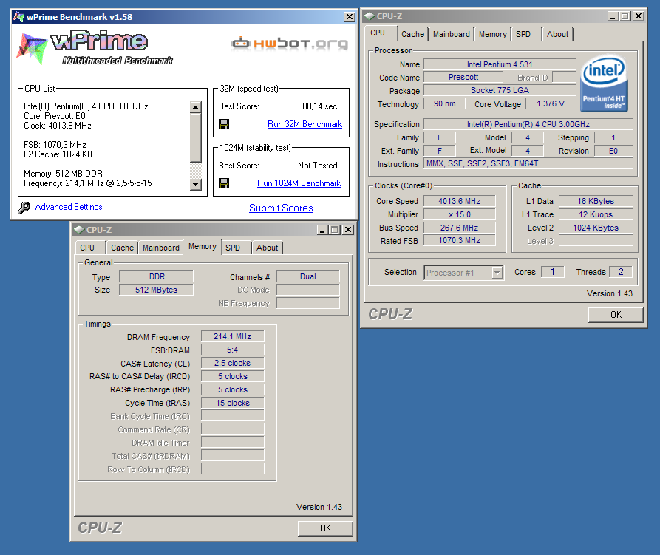Image resolution: width=660 pixels, height=555 pixels.
Task: Click the Intel Pentium 4 HT badge
Action: pos(604,84)
